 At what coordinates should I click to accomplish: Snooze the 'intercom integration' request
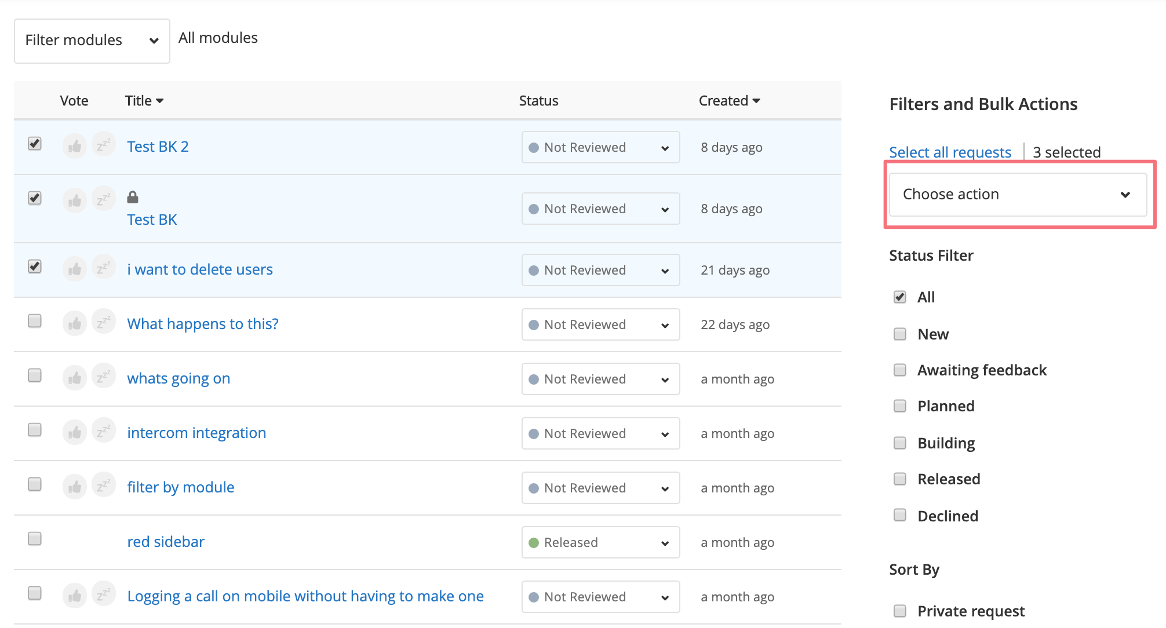click(104, 430)
